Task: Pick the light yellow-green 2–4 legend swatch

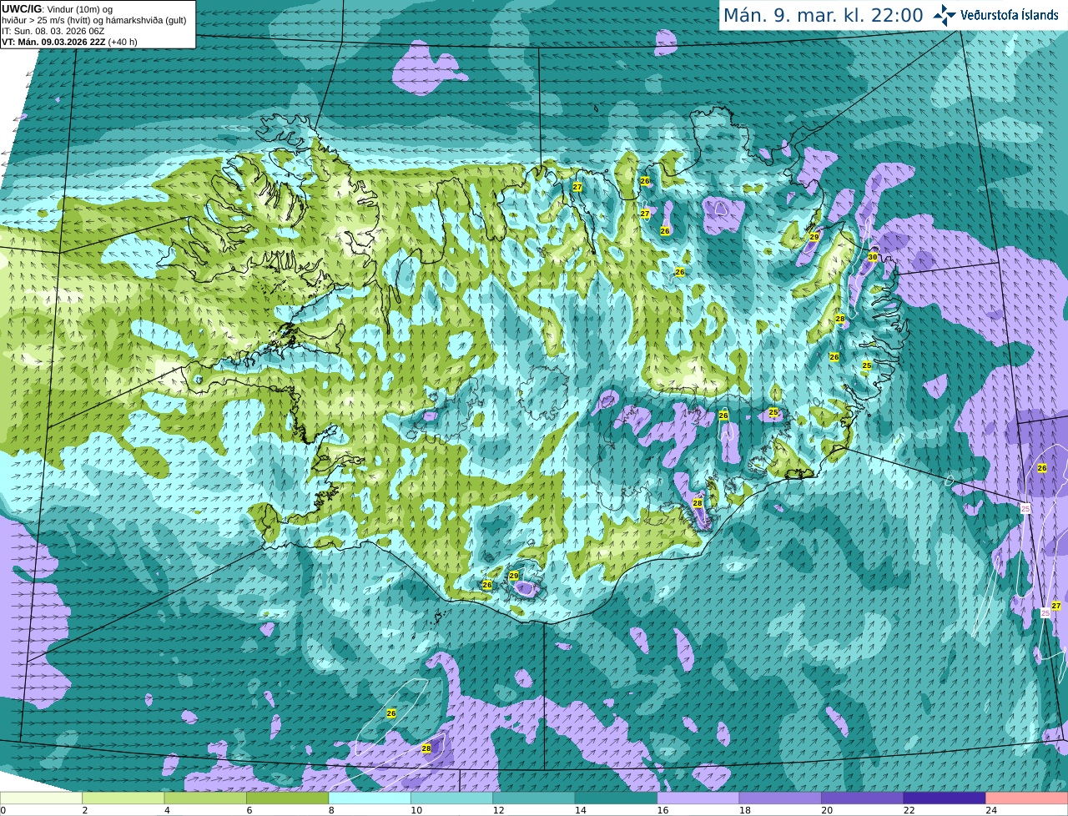Action: pos(123,798)
